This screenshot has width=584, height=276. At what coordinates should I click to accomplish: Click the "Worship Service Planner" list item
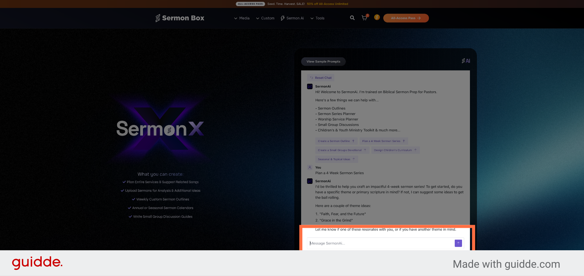point(338,119)
